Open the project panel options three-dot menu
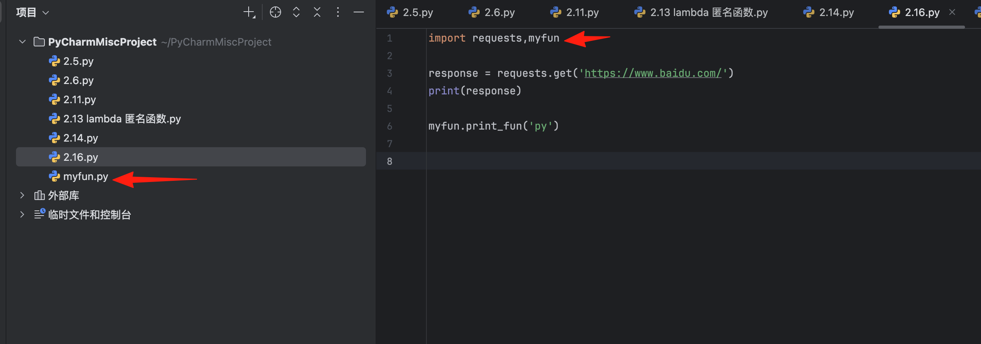The height and width of the screenshot is (344, 981). 338,12
